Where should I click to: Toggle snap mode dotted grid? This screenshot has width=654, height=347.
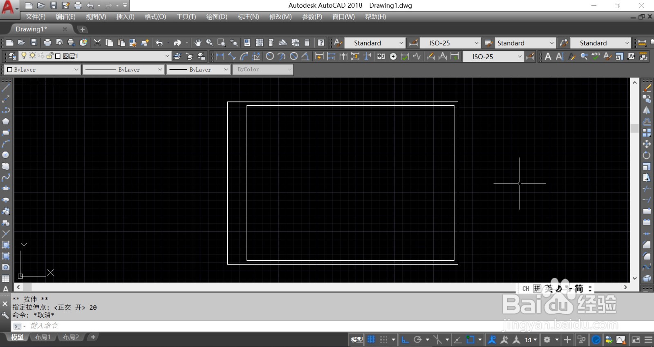[x=383, y=339]
